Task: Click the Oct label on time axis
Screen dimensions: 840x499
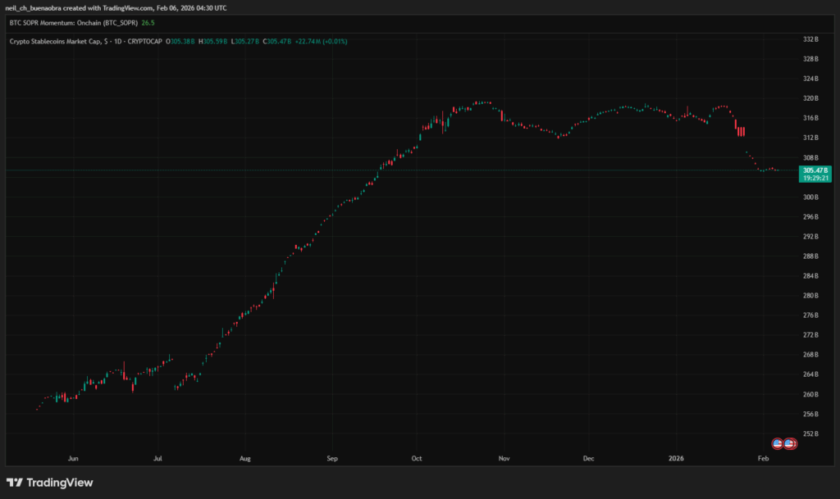Action: pos(416,459)
